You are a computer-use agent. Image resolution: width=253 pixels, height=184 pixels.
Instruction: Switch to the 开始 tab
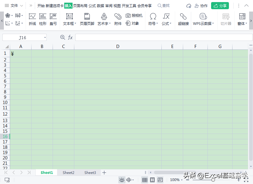[x=41, y=6]
